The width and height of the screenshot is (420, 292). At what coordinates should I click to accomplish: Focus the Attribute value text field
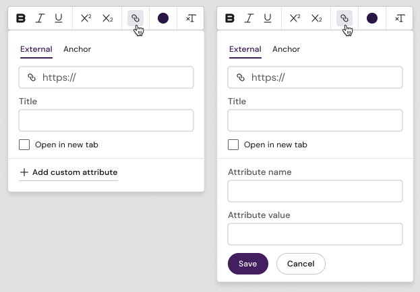click(x=315, y=234)
